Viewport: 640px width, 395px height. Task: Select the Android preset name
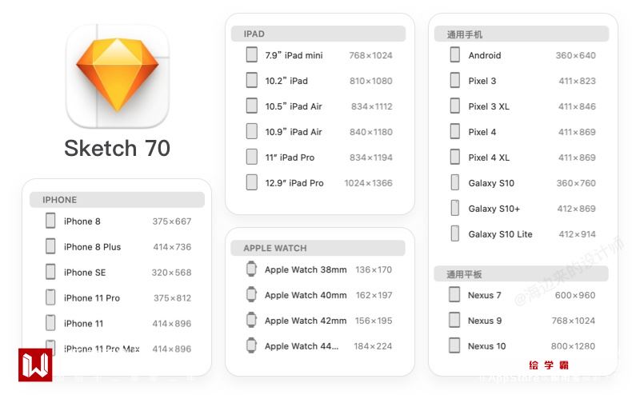click(485, 55)
